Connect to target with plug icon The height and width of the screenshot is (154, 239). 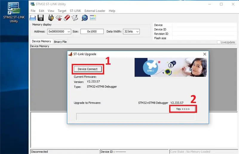(x=51, y=18)
